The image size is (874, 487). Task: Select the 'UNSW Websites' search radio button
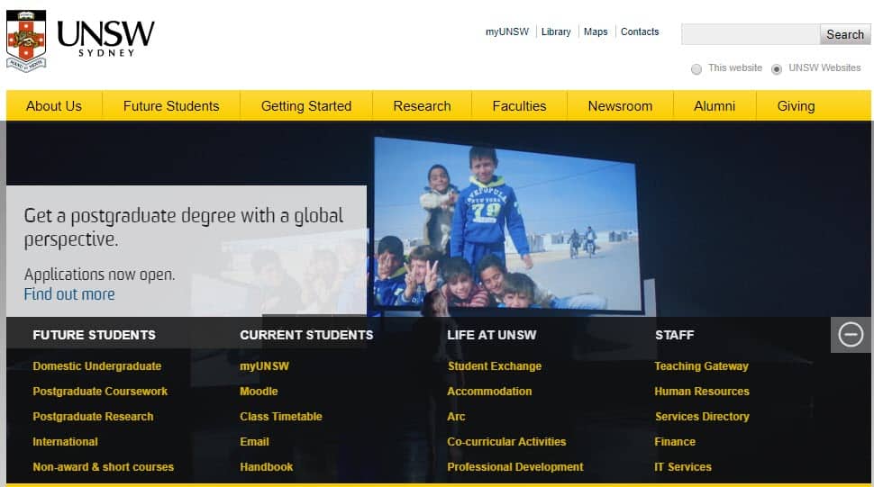coord(777,69)
